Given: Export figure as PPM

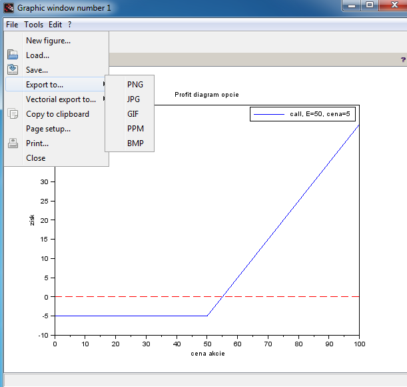Looking at the screenshot, I should click(129, 129).
